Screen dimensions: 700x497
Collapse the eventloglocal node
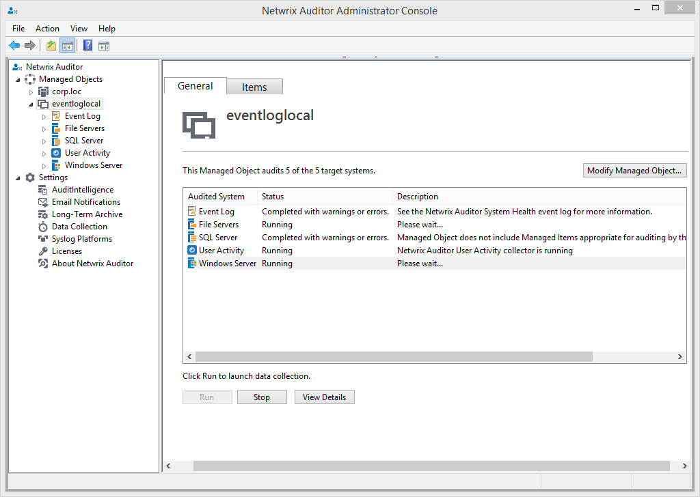tap(30, 103)
